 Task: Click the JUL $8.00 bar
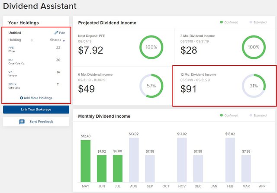118,168
